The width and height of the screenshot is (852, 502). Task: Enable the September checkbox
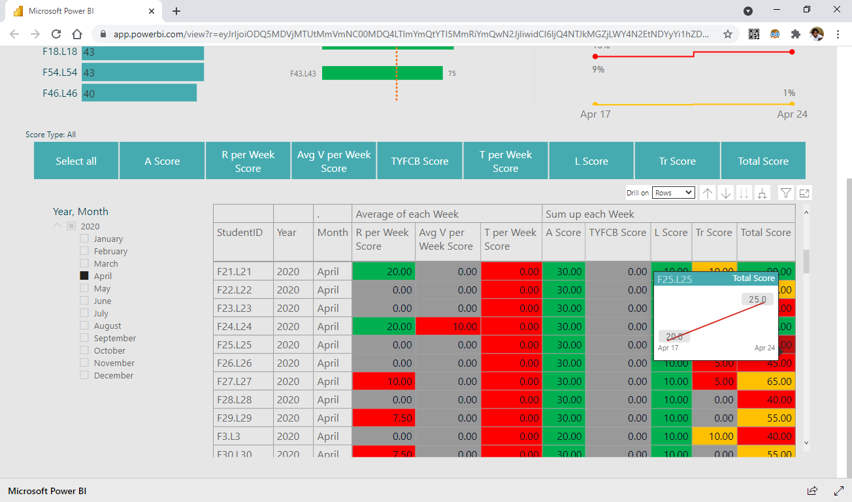(83, 338)
